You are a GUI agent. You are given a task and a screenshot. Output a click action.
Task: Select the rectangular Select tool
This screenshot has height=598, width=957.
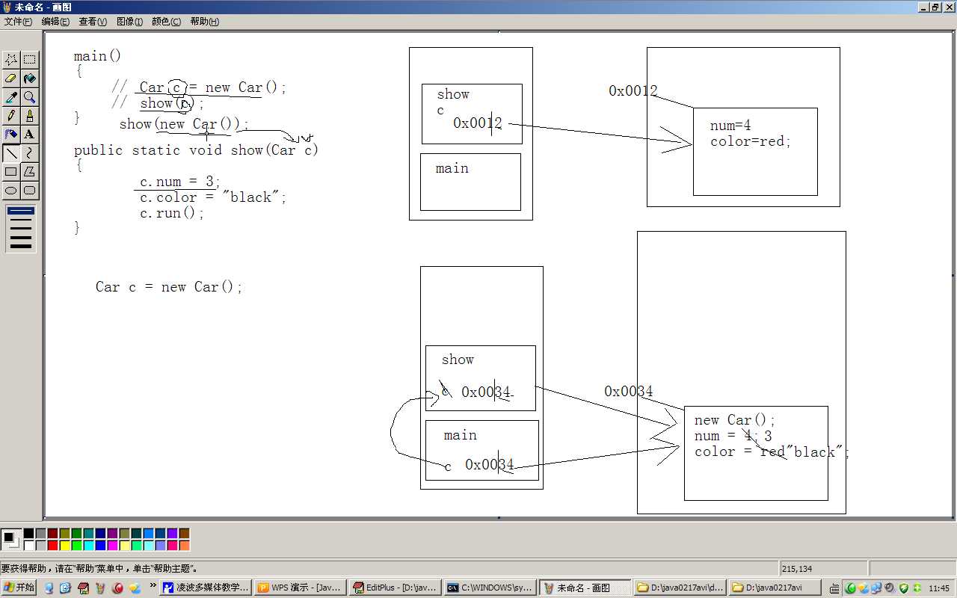[x=30, y=60]
